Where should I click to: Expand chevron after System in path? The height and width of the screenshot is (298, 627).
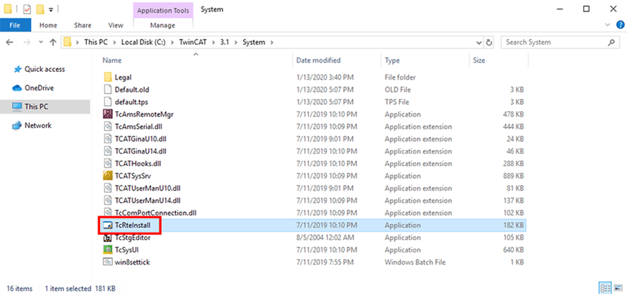tap(272, 43)
